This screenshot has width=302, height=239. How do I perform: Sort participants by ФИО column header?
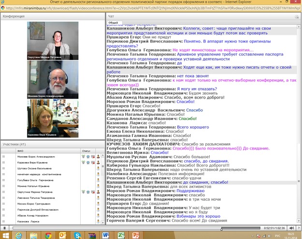click(48, 151)
